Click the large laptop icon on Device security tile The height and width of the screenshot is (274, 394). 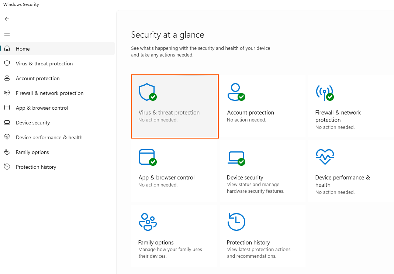click(236, 158)
